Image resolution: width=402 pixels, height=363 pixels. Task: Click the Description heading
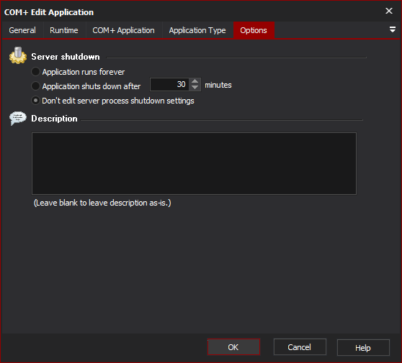pos(54,119)
